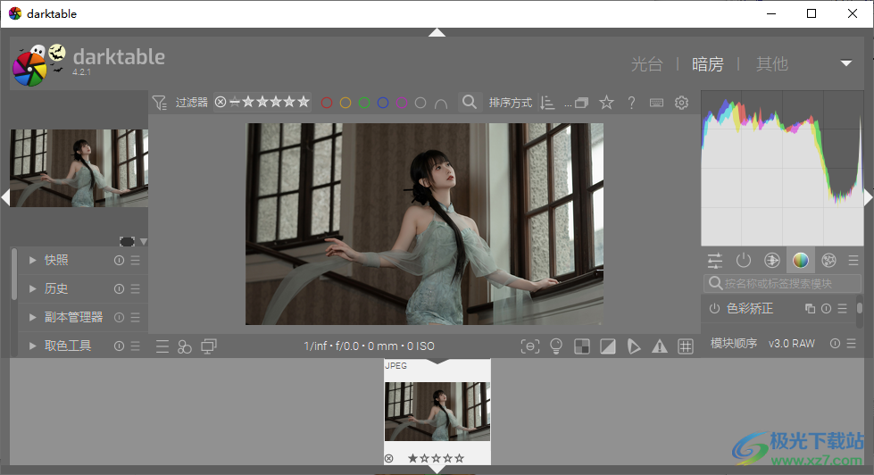Click the filter funnel icon beside 过滤器

point(160,103)
